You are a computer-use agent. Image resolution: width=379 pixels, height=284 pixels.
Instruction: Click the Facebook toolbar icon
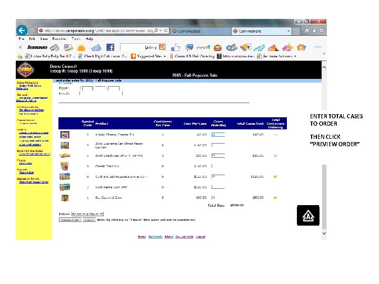110,47
